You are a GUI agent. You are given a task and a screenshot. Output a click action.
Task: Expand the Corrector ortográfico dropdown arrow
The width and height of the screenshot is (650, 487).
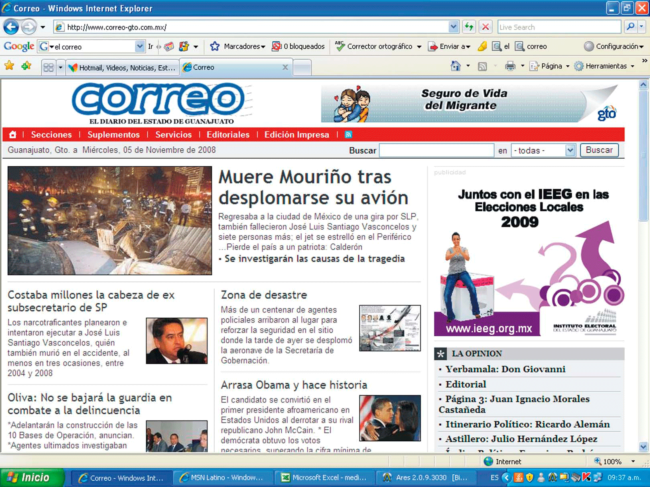coord(419,47)
